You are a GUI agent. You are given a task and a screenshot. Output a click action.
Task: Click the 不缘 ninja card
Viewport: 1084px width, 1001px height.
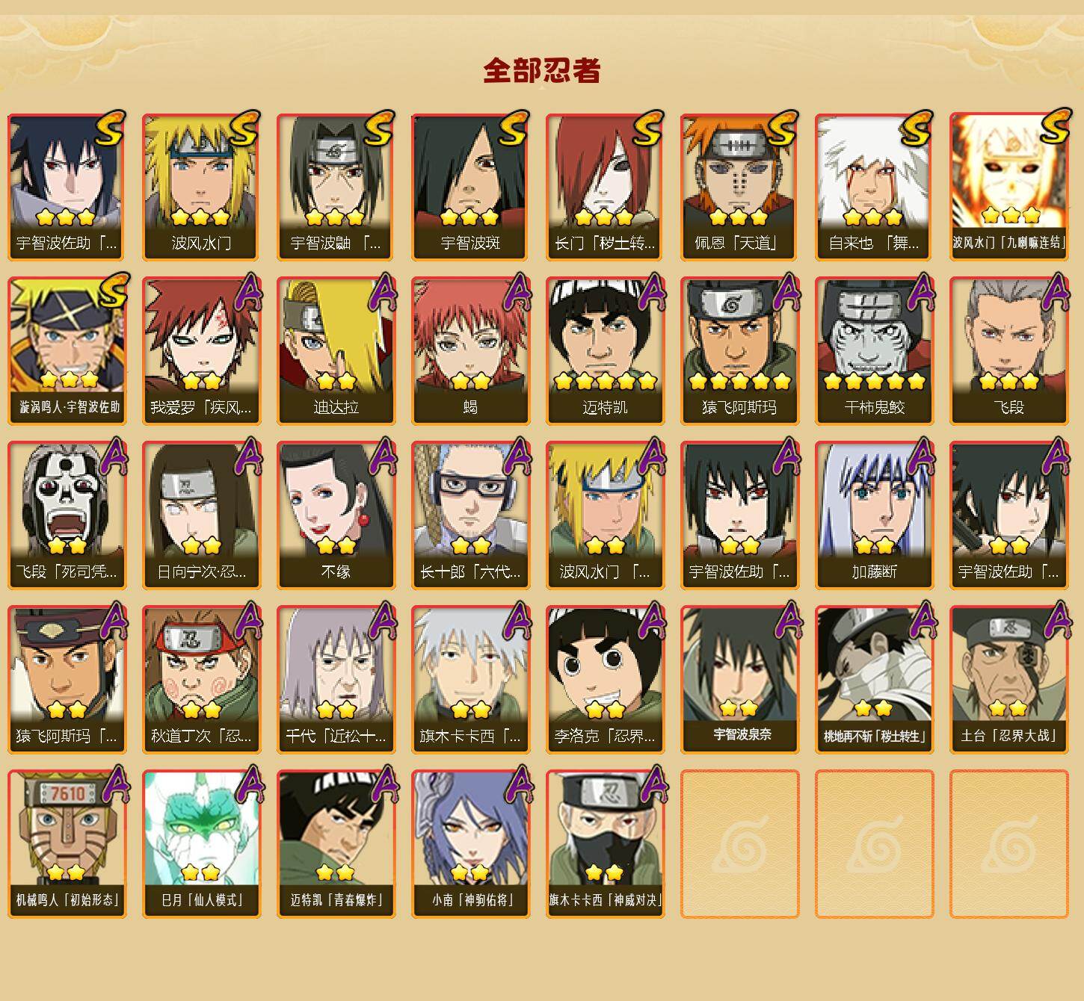point(336,515)
